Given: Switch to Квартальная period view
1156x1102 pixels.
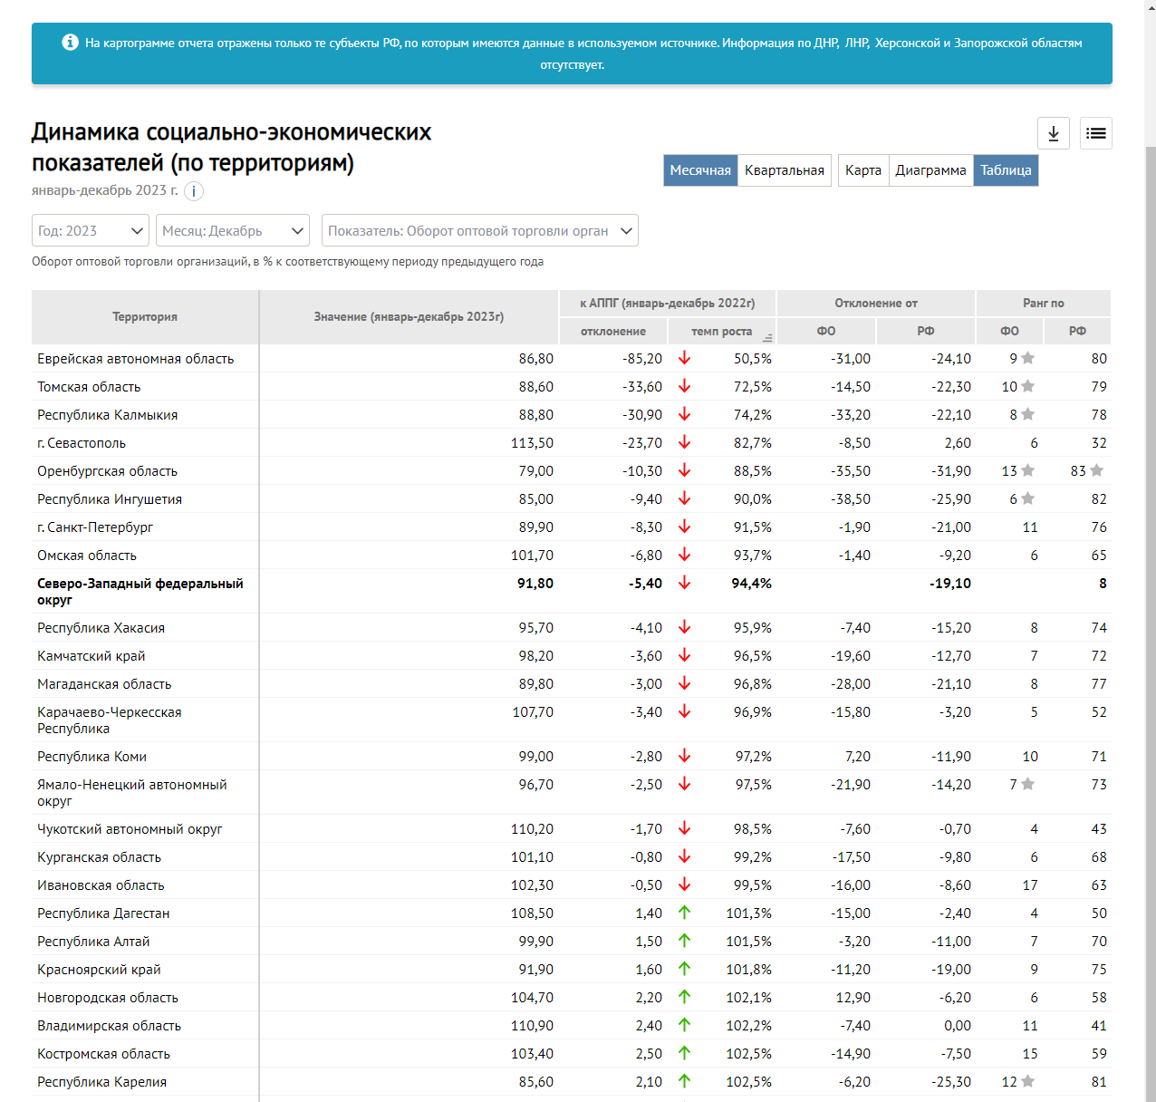Looking at the screenshot, I should click(x=784, y=170).
